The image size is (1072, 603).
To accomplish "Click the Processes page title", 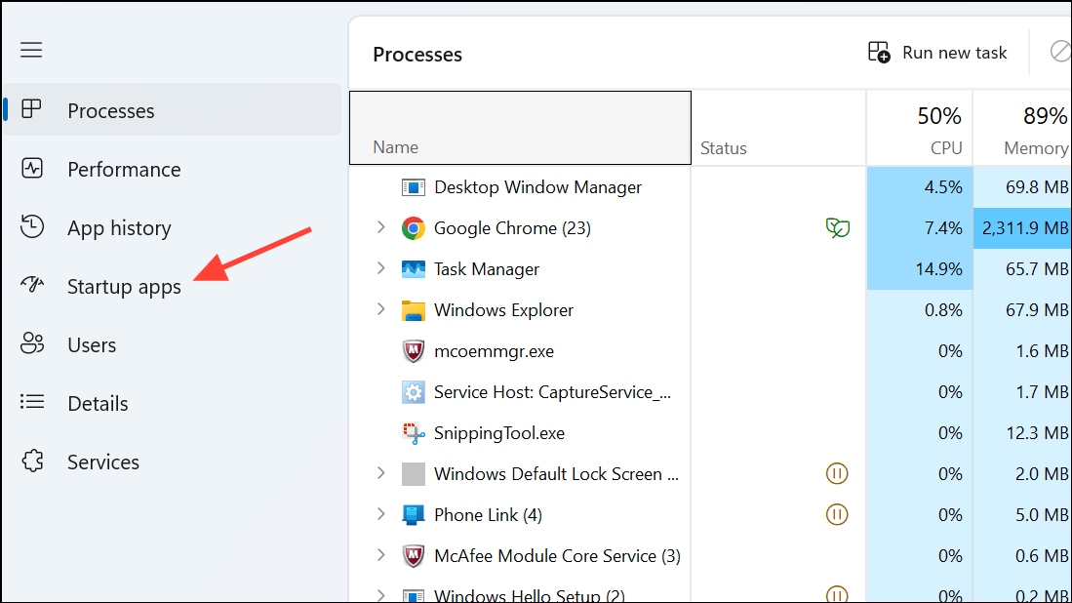I will tap(417, 55).
